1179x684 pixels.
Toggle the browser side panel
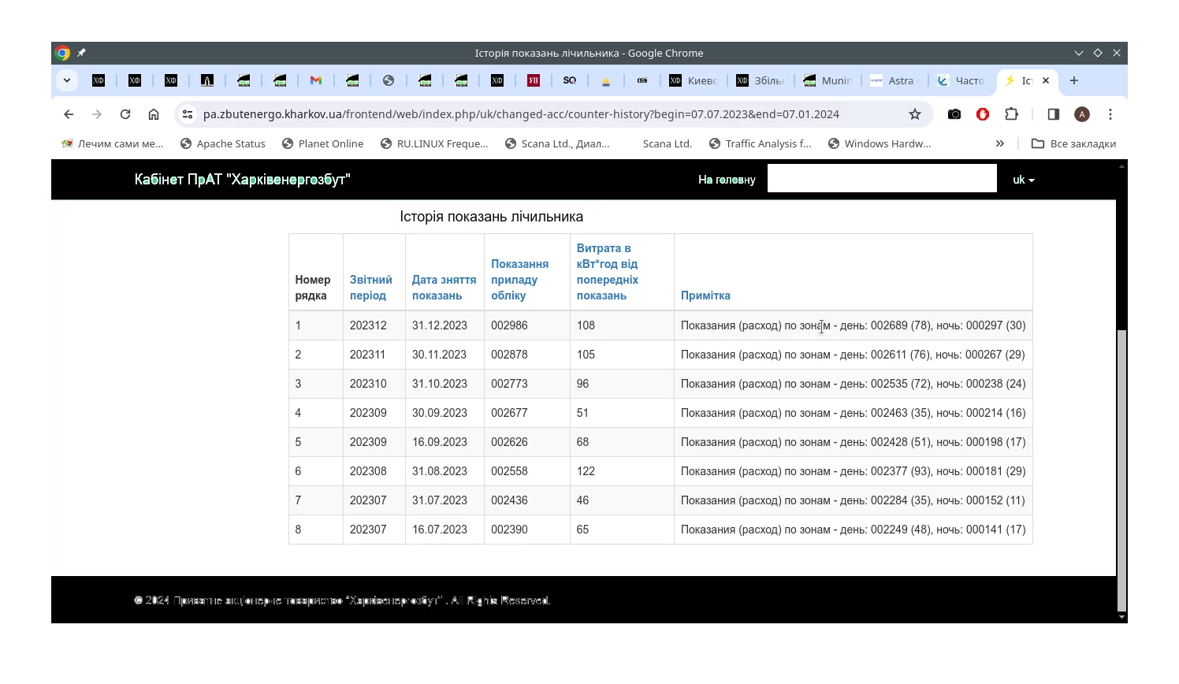[x=1054, y=114]
